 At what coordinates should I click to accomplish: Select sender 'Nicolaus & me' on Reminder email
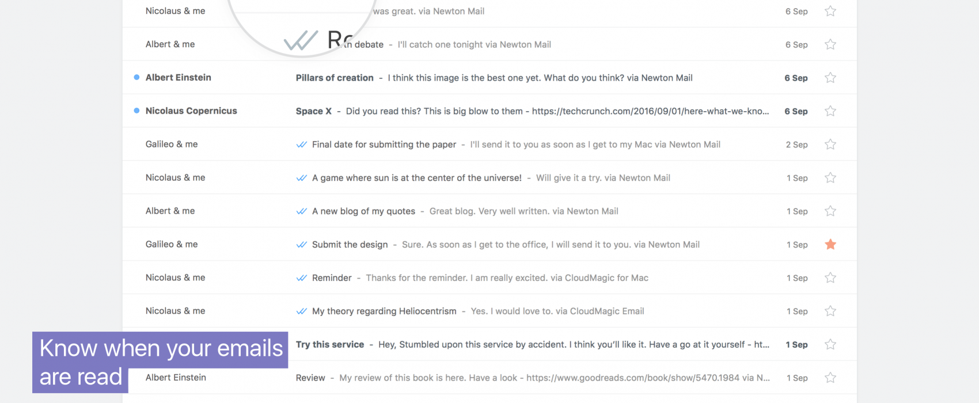tap(176, 278)
